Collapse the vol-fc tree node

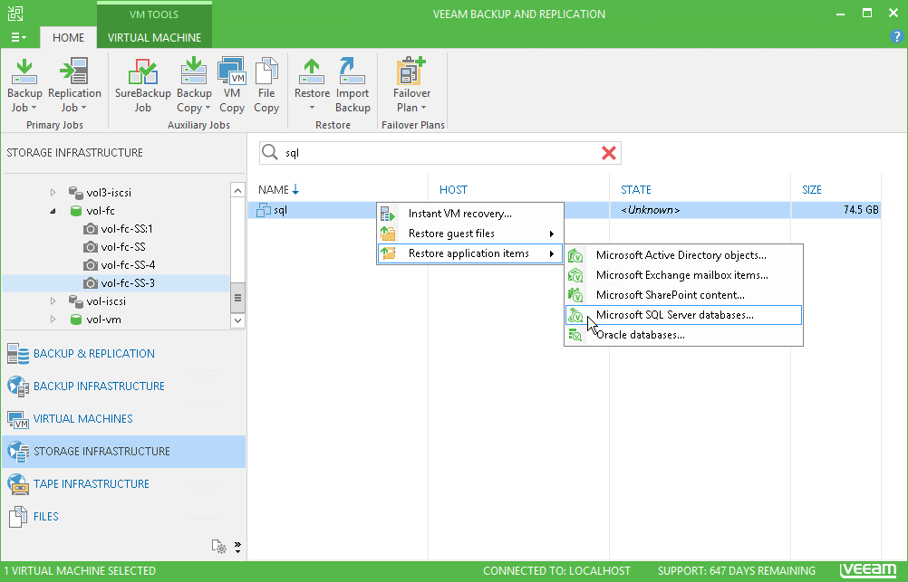(53, 211)
